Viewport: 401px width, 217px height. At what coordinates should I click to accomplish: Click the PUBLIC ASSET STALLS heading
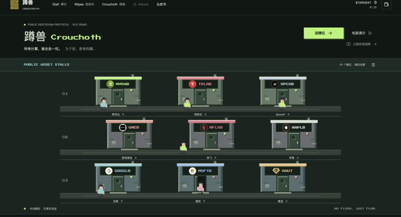pos(47,65)
